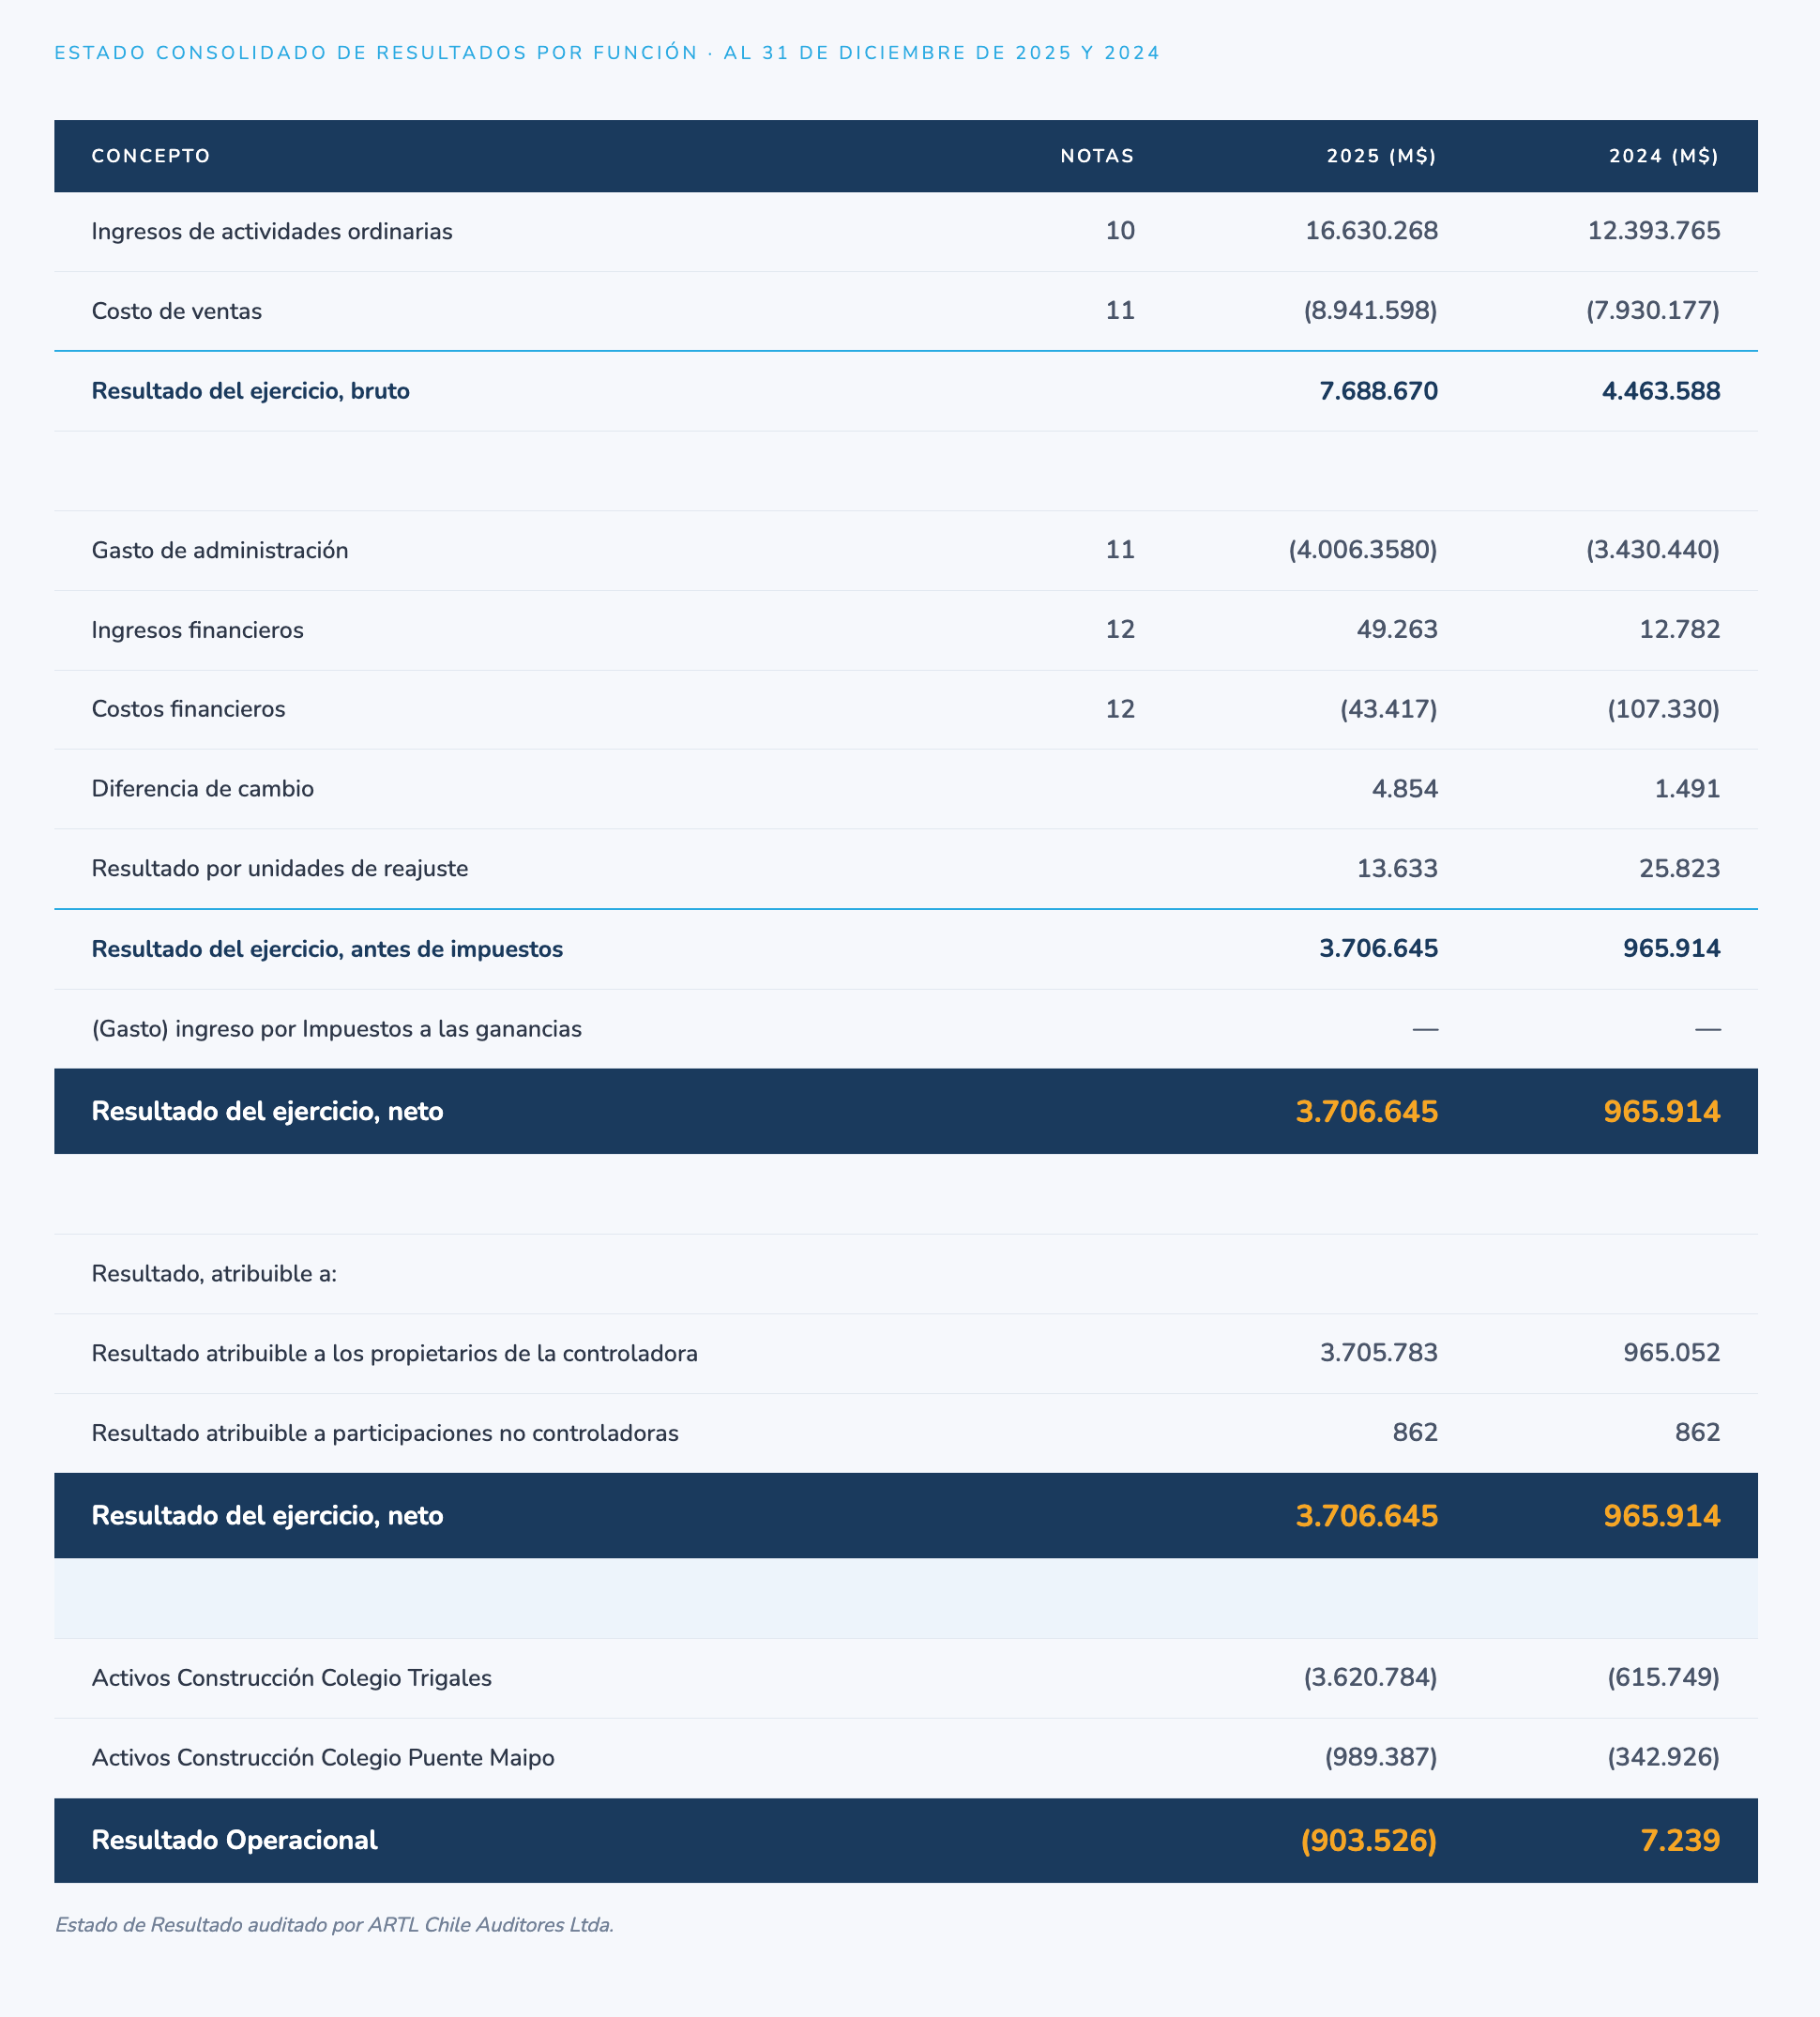Click the 2024 (M$) column header
The image size is (1820, 2017).
pos(1664,156)
